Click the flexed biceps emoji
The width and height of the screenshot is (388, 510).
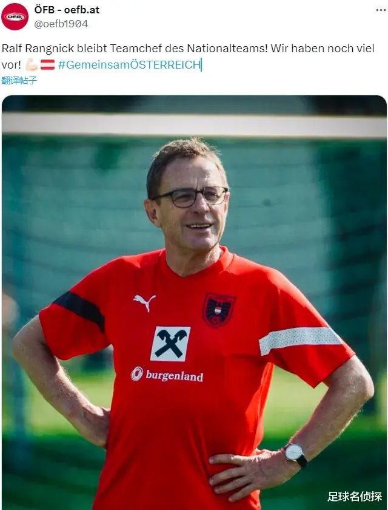(32, 65)
